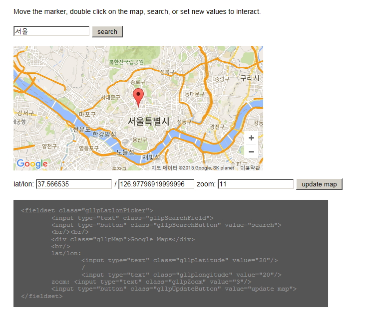Click the 영등포구 district label
The image size is (366, 314).
(x=89, y=148)
